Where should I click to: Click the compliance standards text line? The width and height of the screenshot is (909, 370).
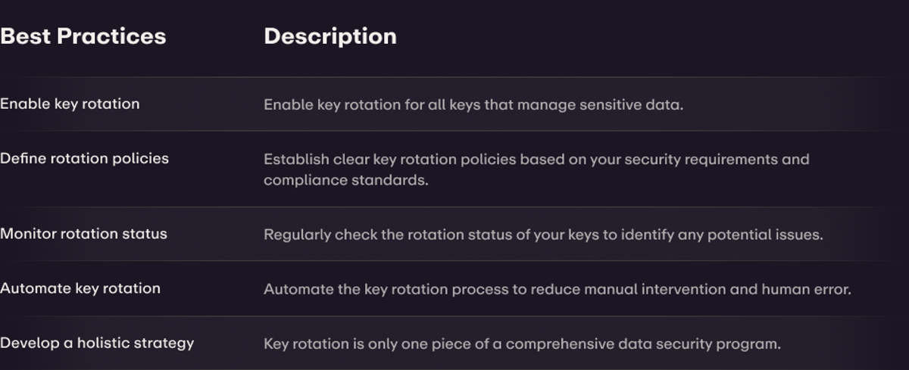click(x=345, y=181)
